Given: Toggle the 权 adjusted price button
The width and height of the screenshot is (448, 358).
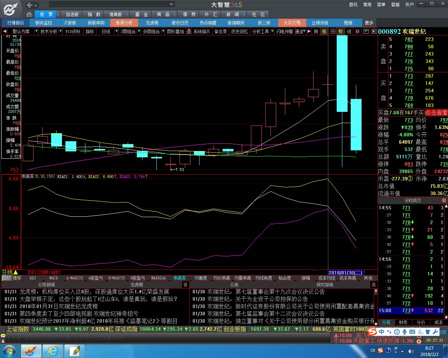Looking at the screenshot, I should pos(341,31).
